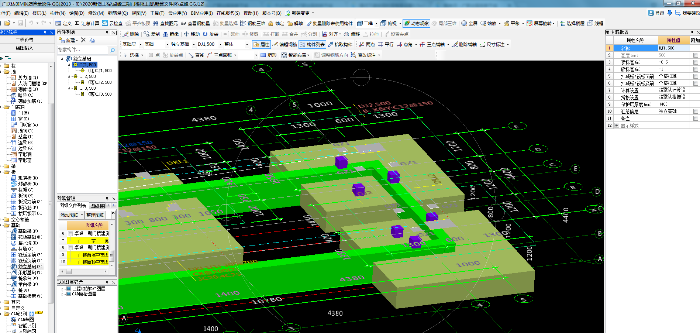Toggle checkbox for 汇总信息 property row

(696, 111)
